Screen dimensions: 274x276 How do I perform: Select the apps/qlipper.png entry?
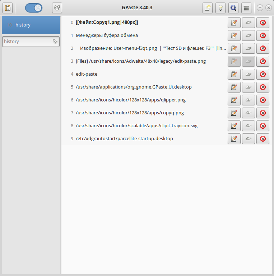coord(131,100)
